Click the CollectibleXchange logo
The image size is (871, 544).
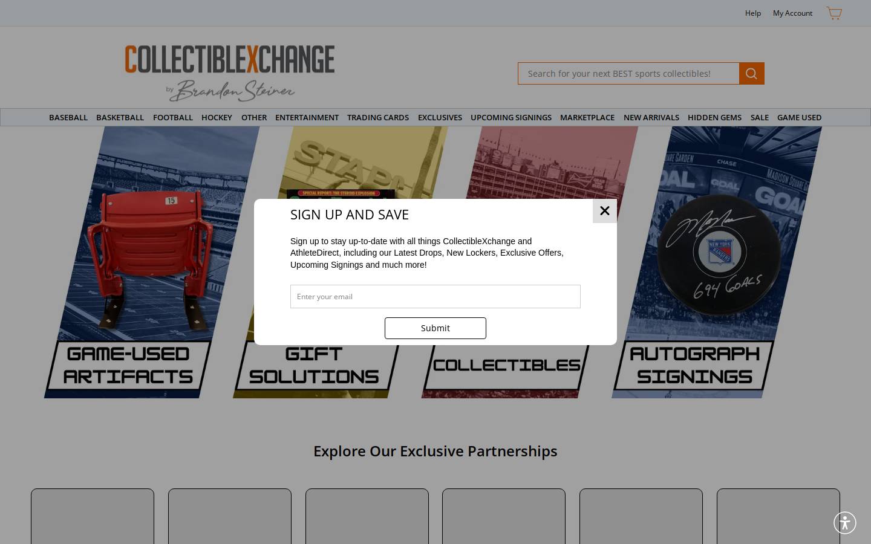[x=230, y=73]
